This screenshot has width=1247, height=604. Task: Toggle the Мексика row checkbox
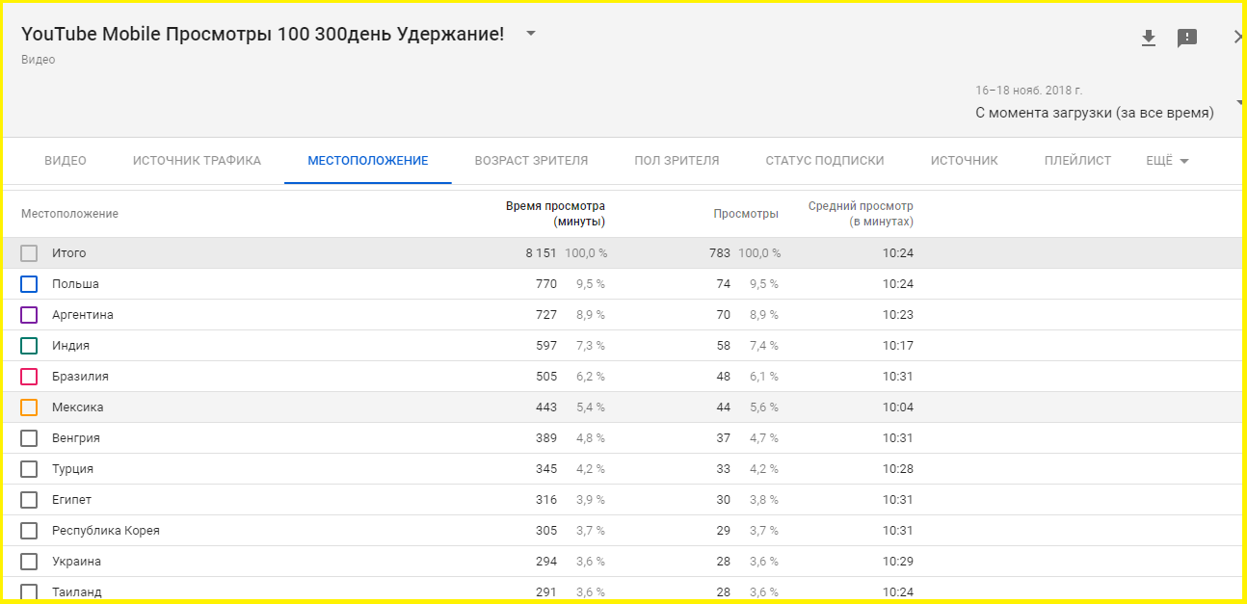click(29, 407)
